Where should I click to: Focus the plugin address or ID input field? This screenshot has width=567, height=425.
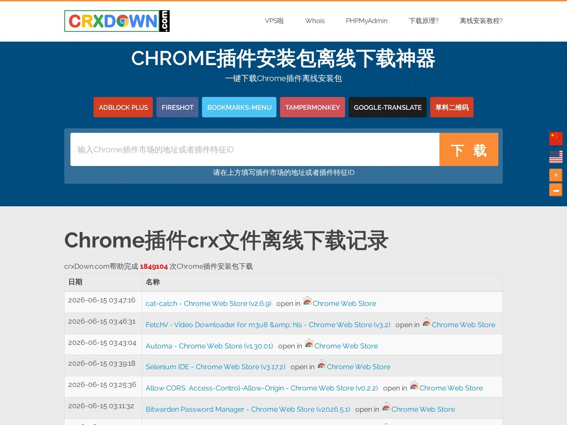coord(255,150)
